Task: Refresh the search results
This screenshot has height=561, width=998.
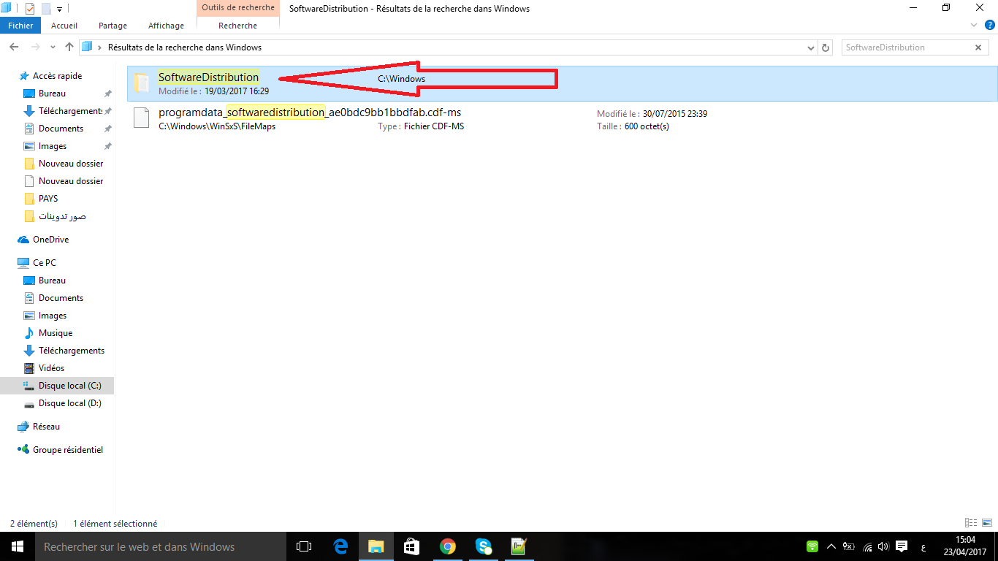Action: (826, 47)
